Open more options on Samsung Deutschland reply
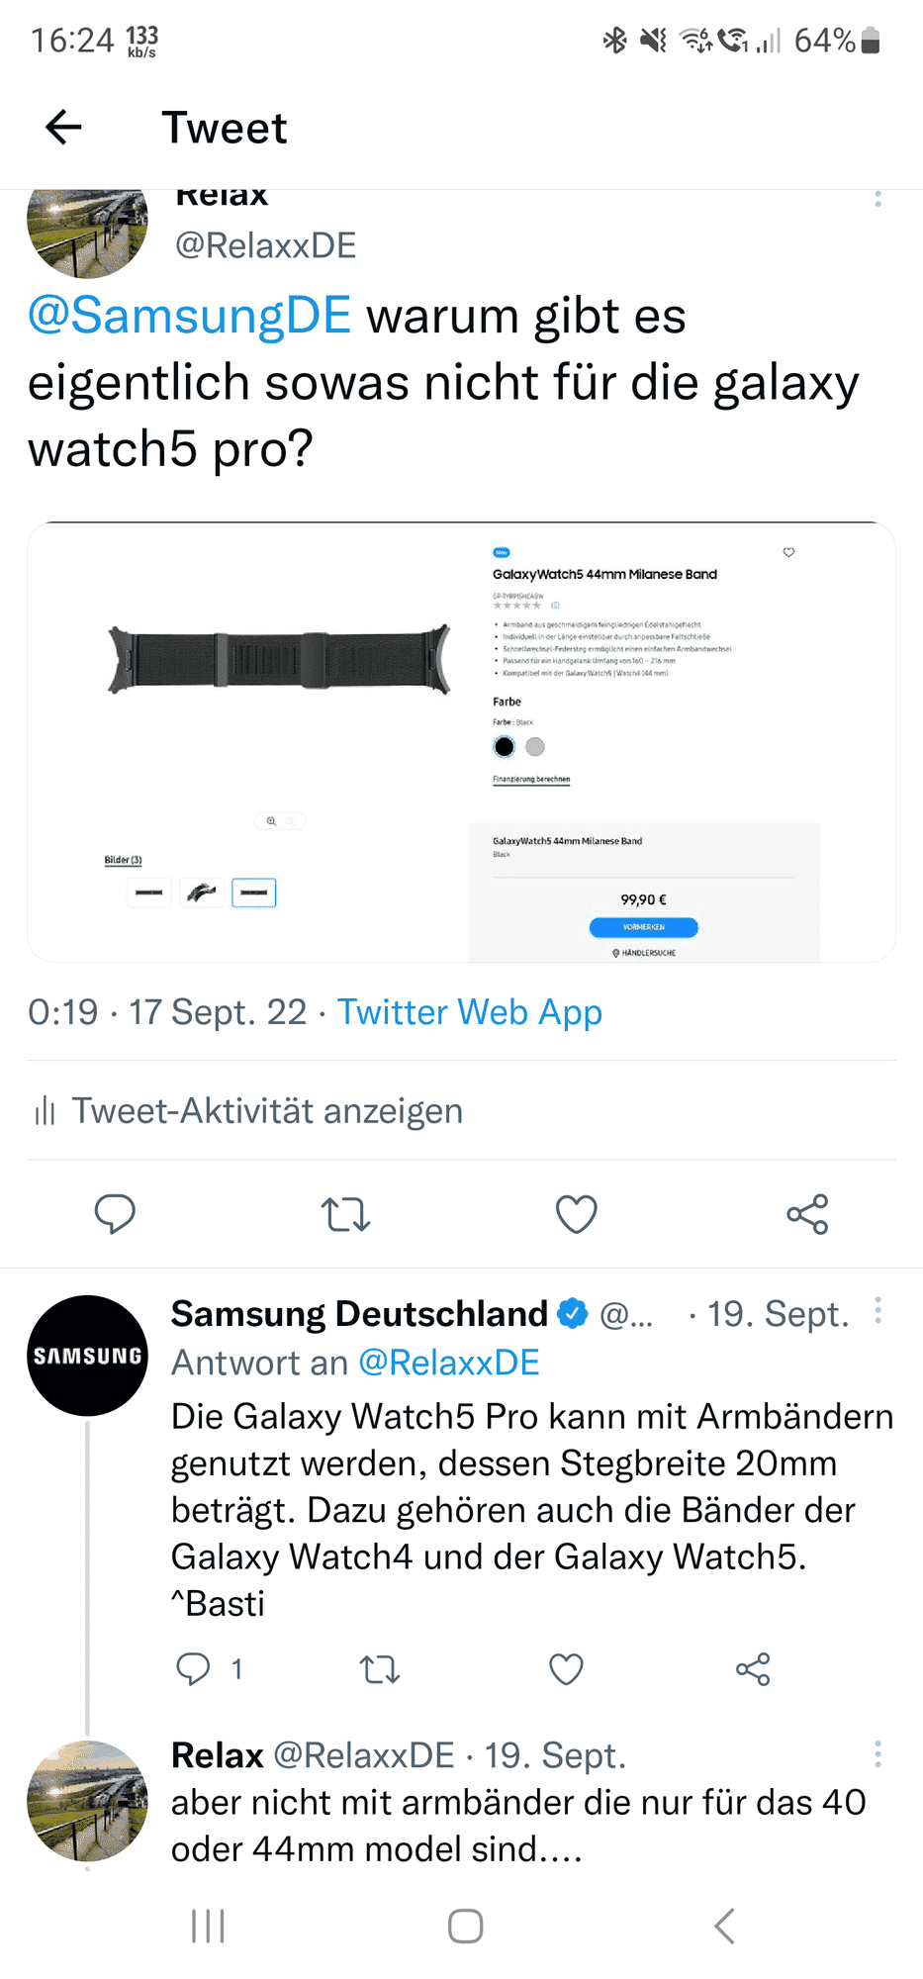The height and width of the screenshot is (1979, 923). (877, 1311)
